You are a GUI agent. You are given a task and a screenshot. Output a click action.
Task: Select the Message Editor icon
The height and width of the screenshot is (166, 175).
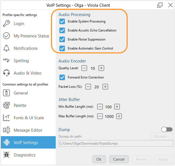pos(6,130)
